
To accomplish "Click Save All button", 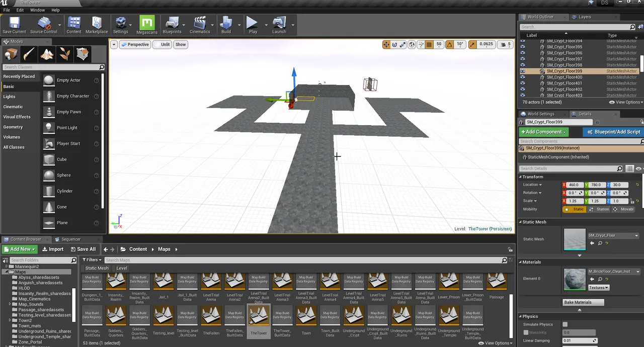I will tap(83, 249).
